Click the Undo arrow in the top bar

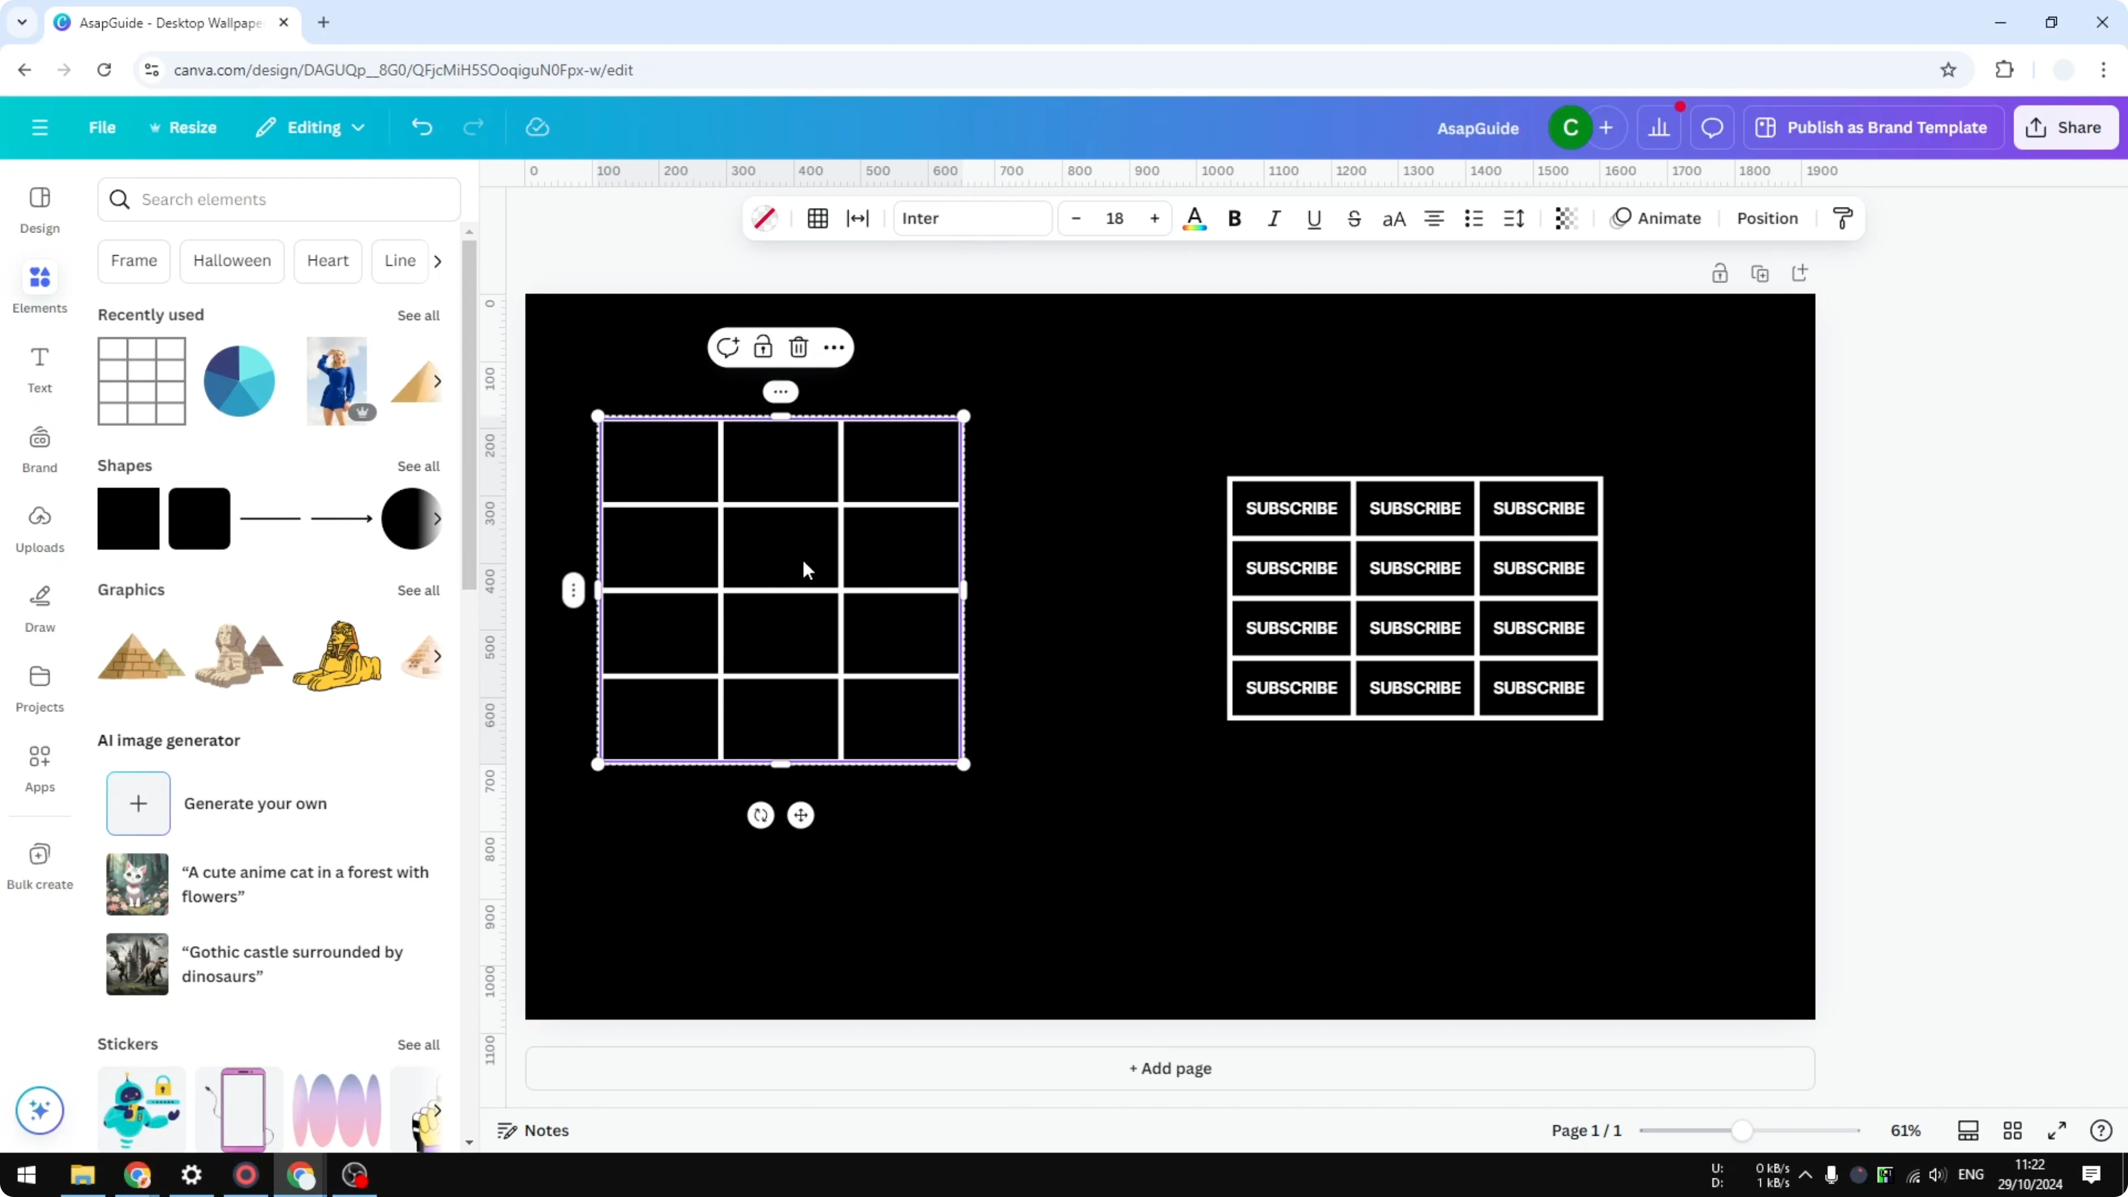[x=422, y=127]
